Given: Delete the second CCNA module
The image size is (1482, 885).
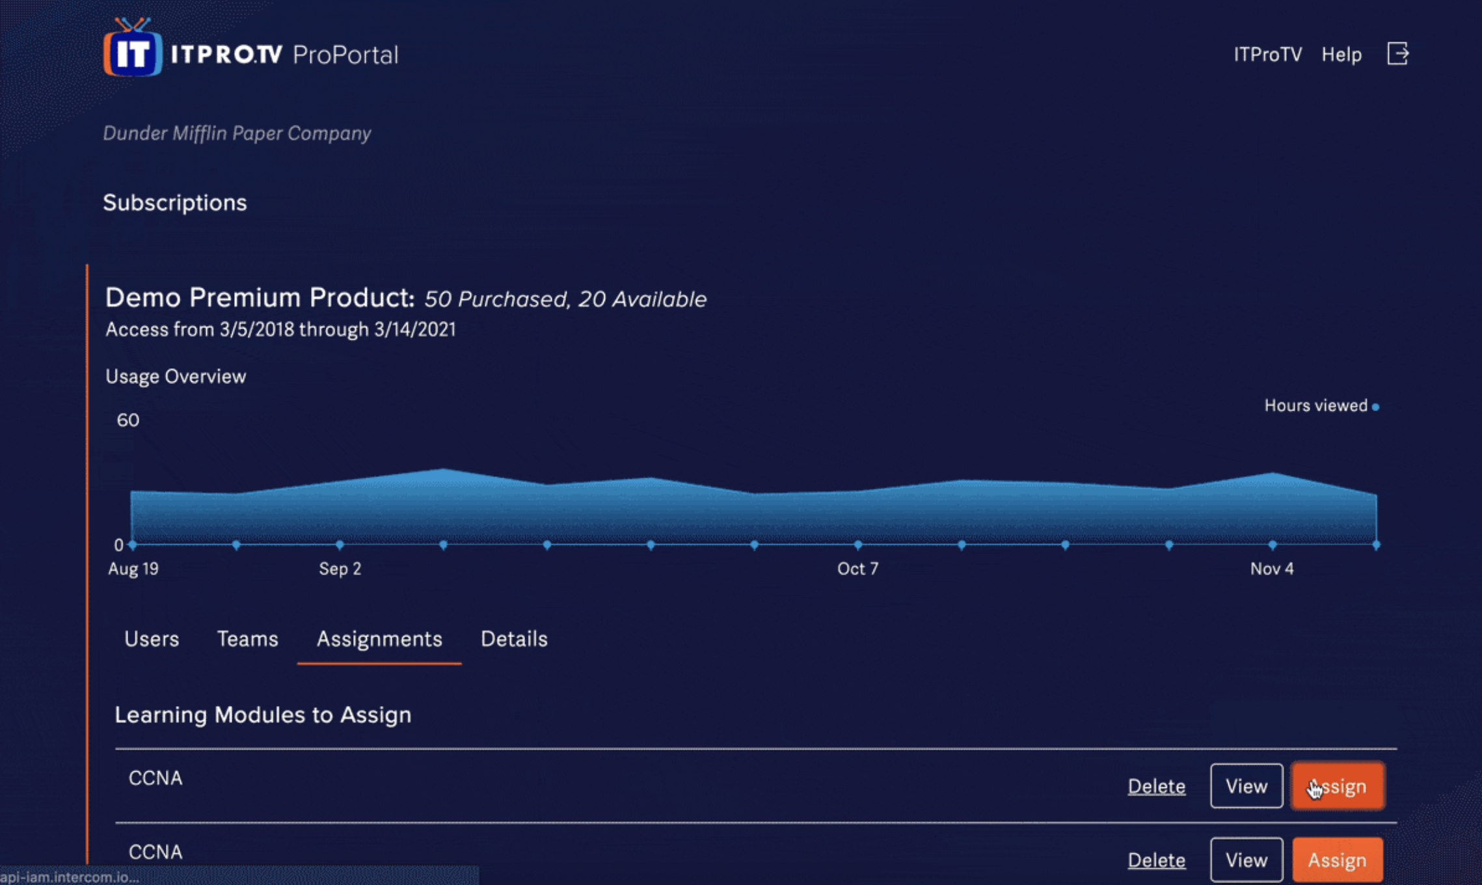Looking at the screenshot, I should (x=1156, y=860).
